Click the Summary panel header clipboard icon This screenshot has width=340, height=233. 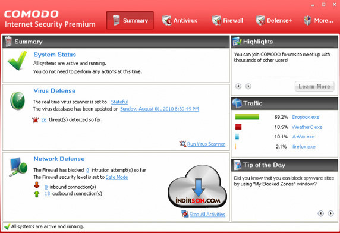[8, 42]
